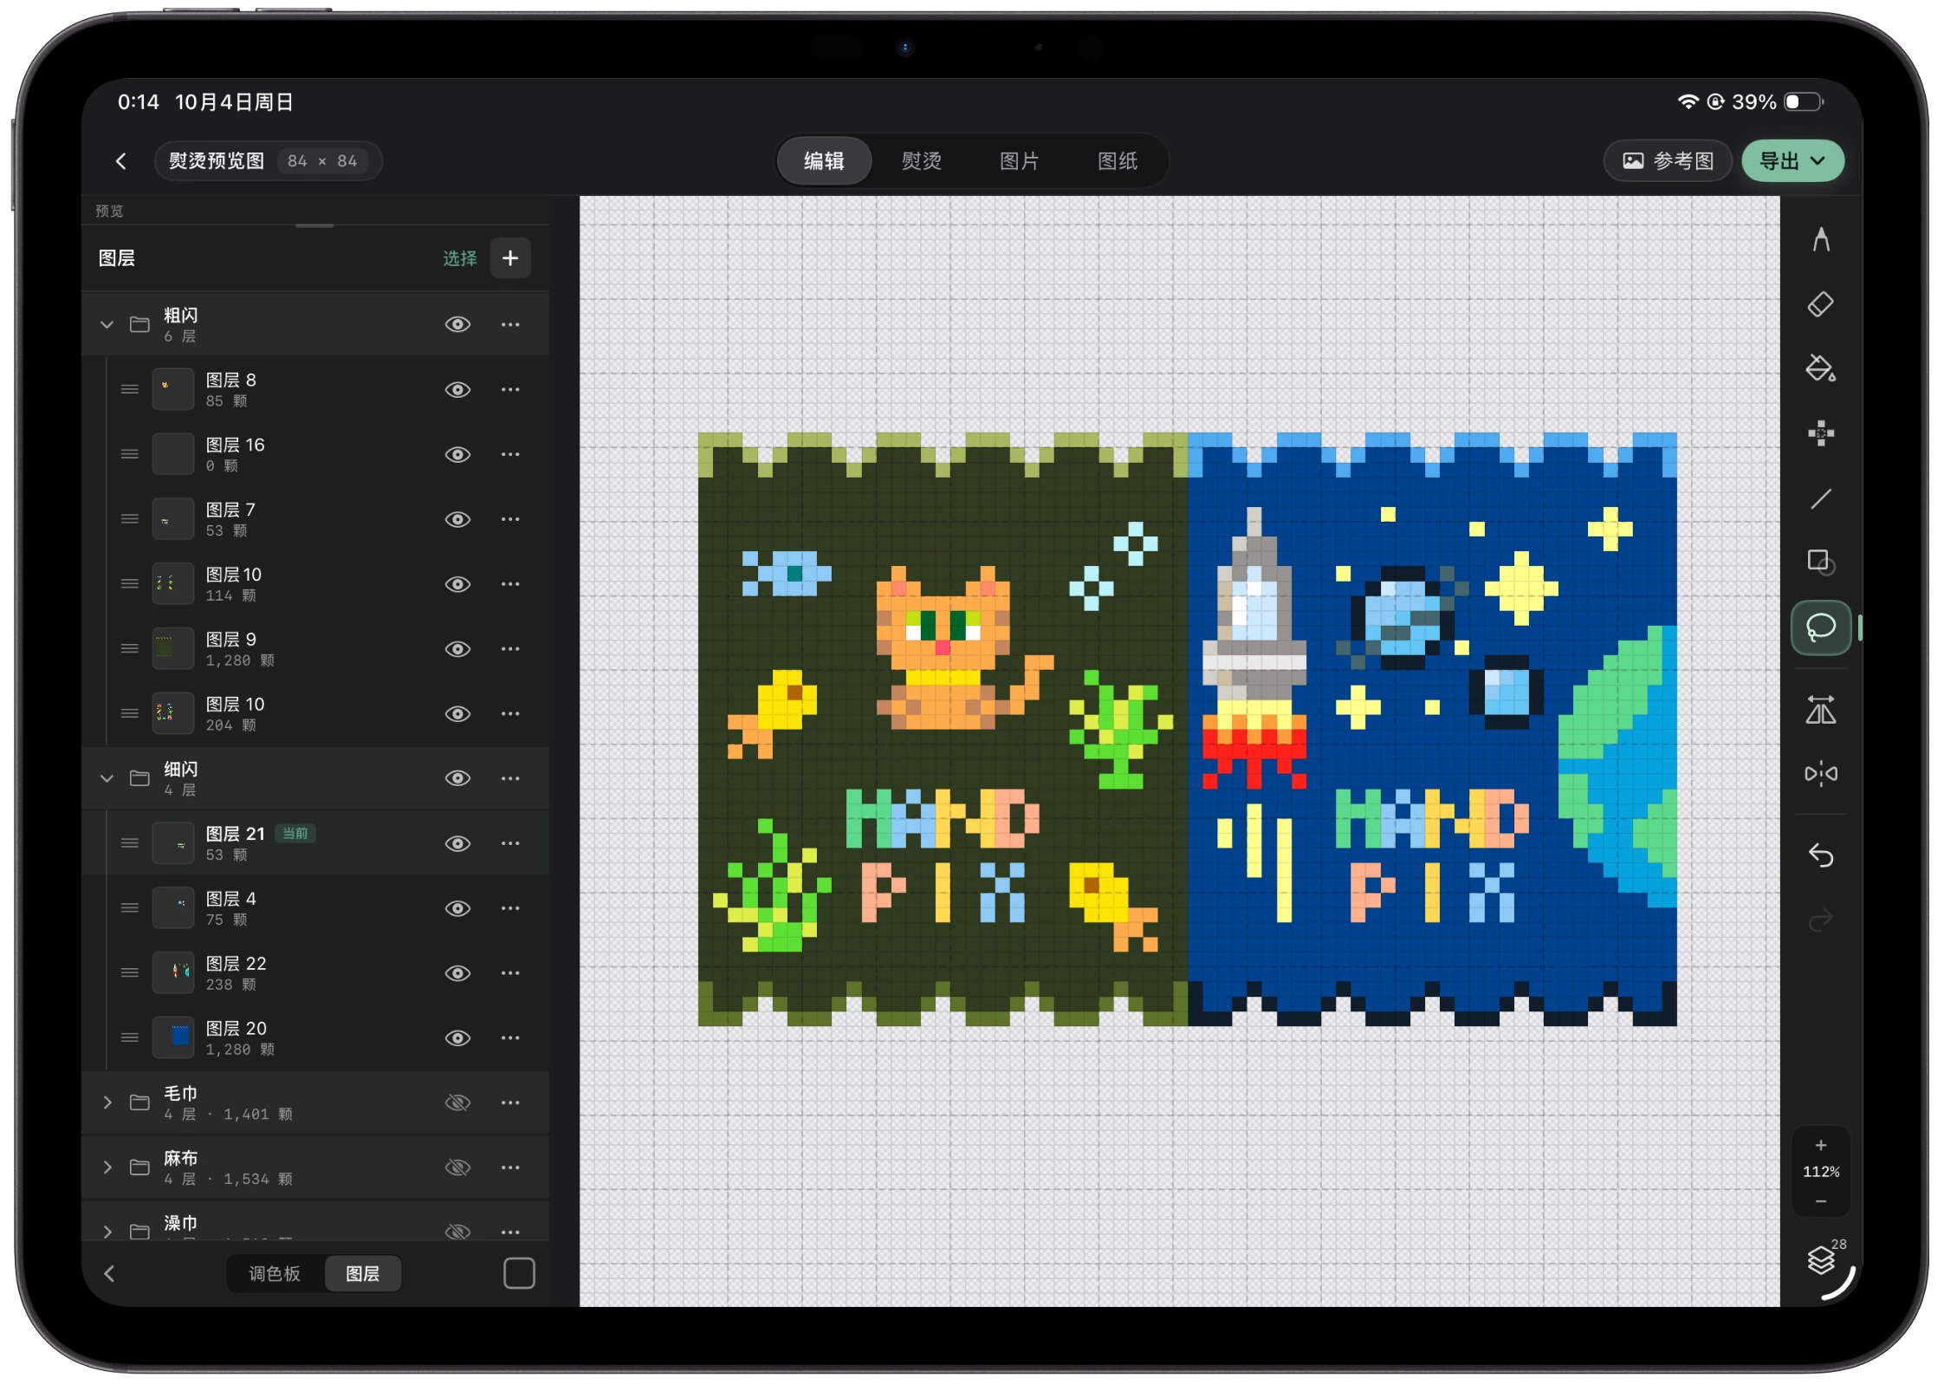Open the layers stack icon showing 28
The height and width of the screenshot is (1385, 1944).
(x=1822, y=1258)
